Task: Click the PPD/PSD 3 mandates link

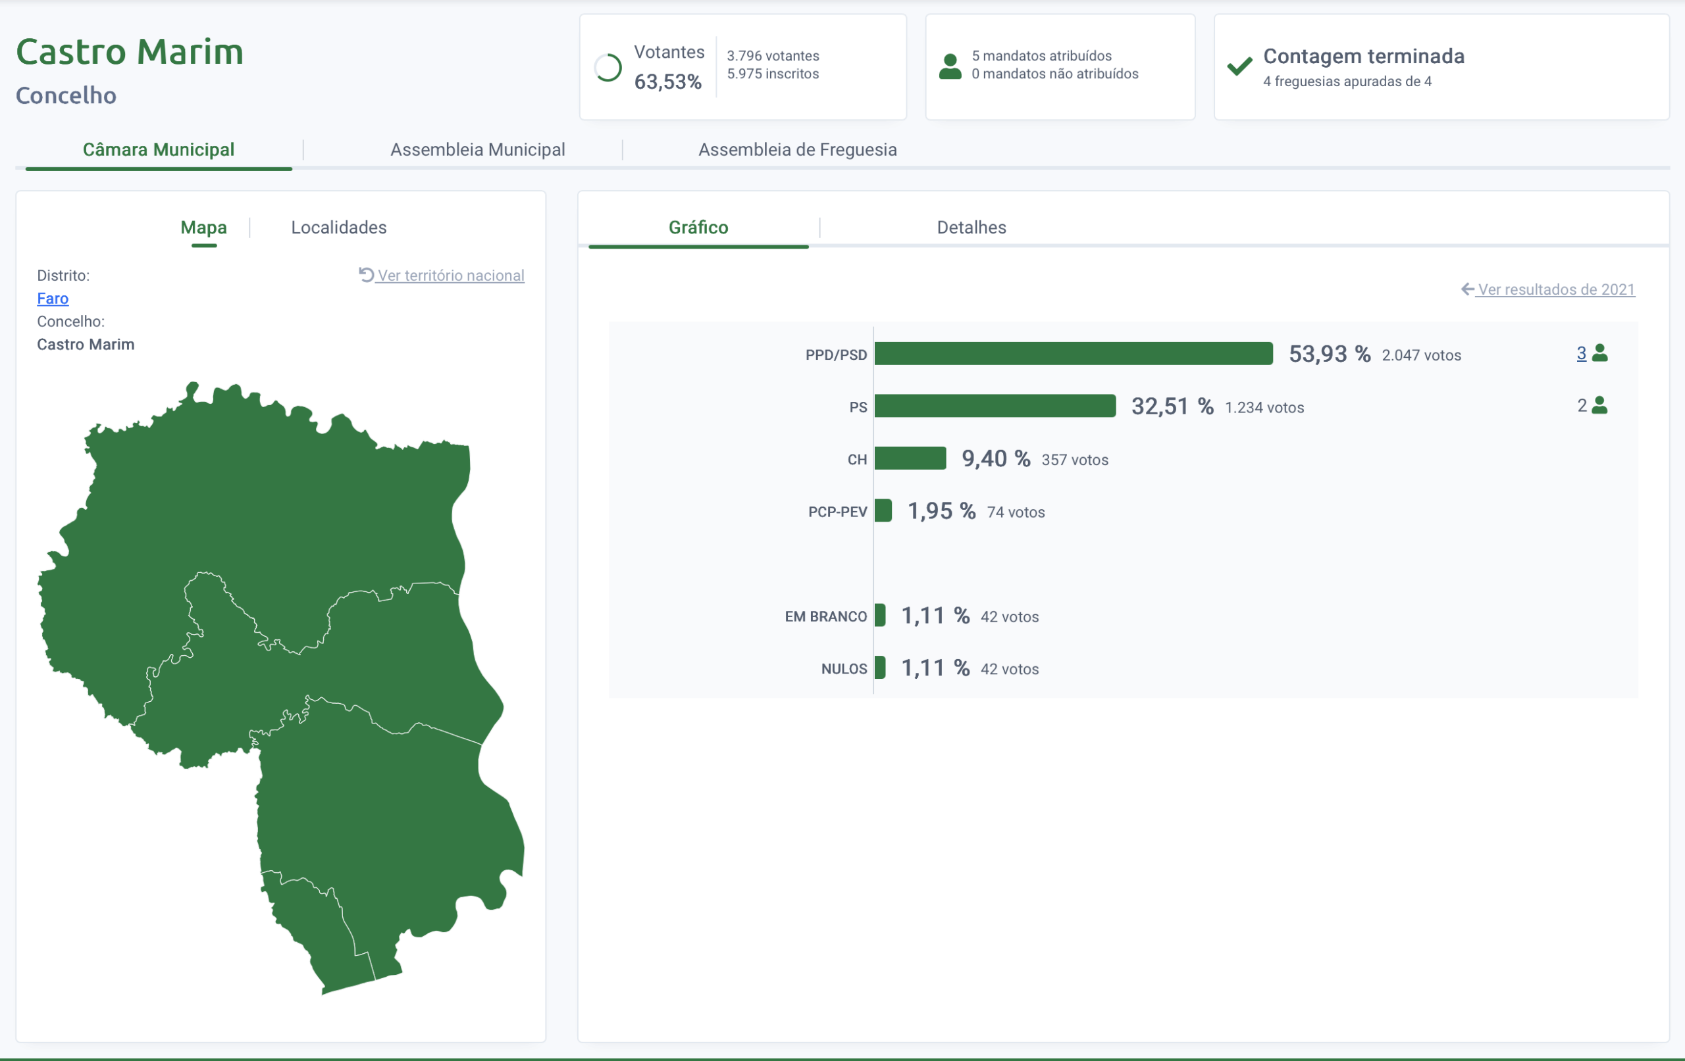Action: [x=1581, y=353]
